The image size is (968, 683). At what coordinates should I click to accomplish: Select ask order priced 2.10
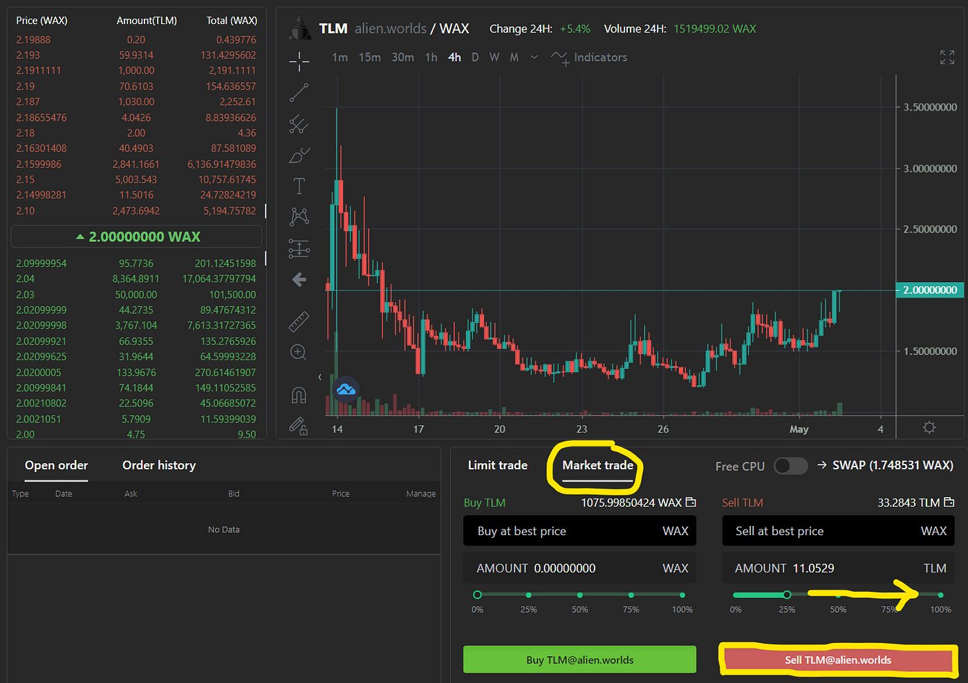pyautogui.click(x=136, y=211)
